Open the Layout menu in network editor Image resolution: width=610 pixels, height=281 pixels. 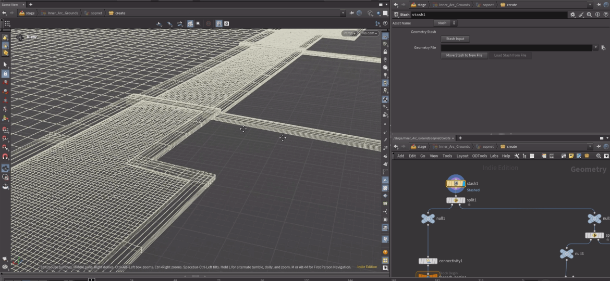pos(462,156)
